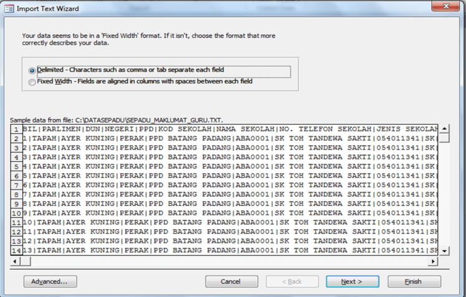Close the Import Text Wizard dialog
Image resolution: width=466 pixels, height=297 pixels.
click(445, 6)
